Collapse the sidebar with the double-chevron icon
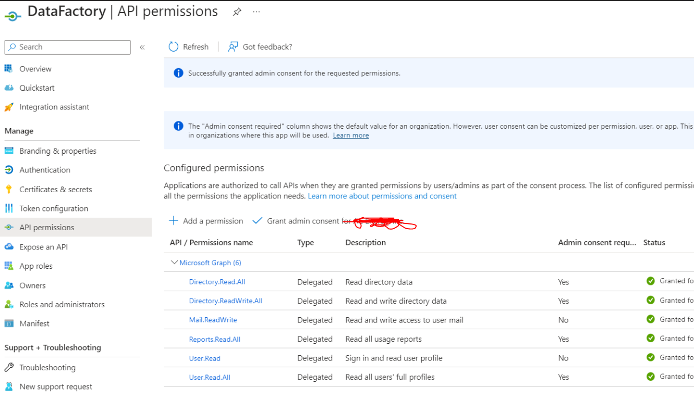The width and height of the screenshot is (694, 400). tap(142, 47)
